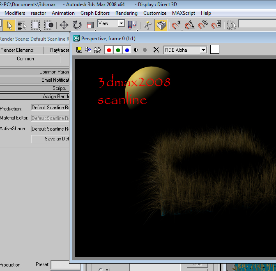This screenshot has height=271, width=276.
Task: Collapse the Assign Renderer rollout
Action: coord(34,96)
